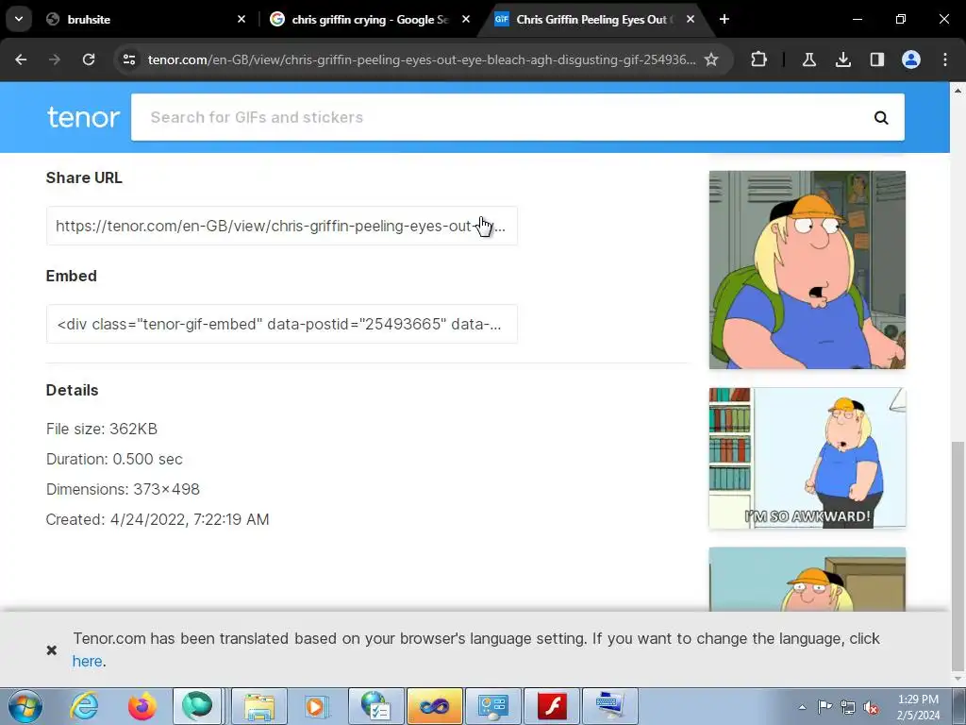Open the on-screen keyboard taskbar icon

click(610, 706)
